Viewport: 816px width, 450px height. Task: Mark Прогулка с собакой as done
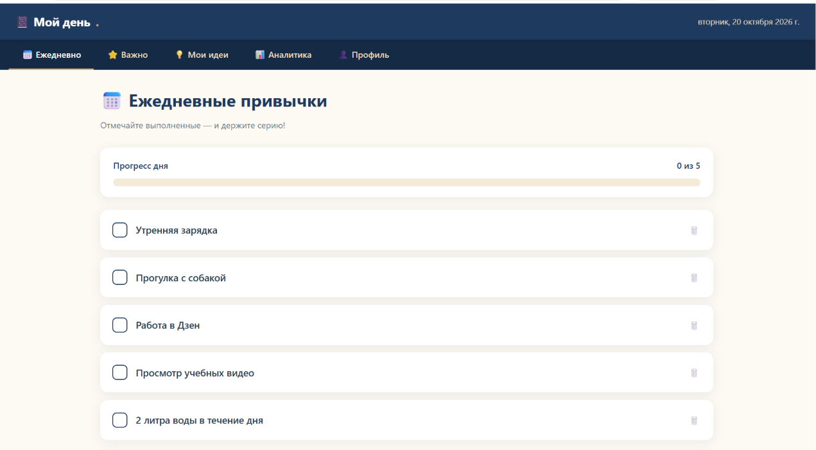[x=120, y=277]
